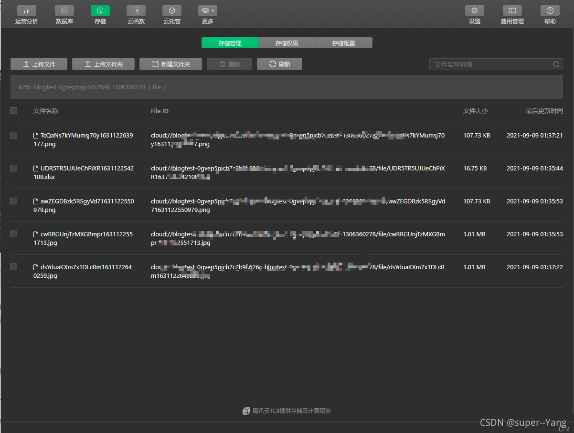Screen dimensions: 574x433
Task: Click the search magnifier icon
Action: (x=556, y=64)
